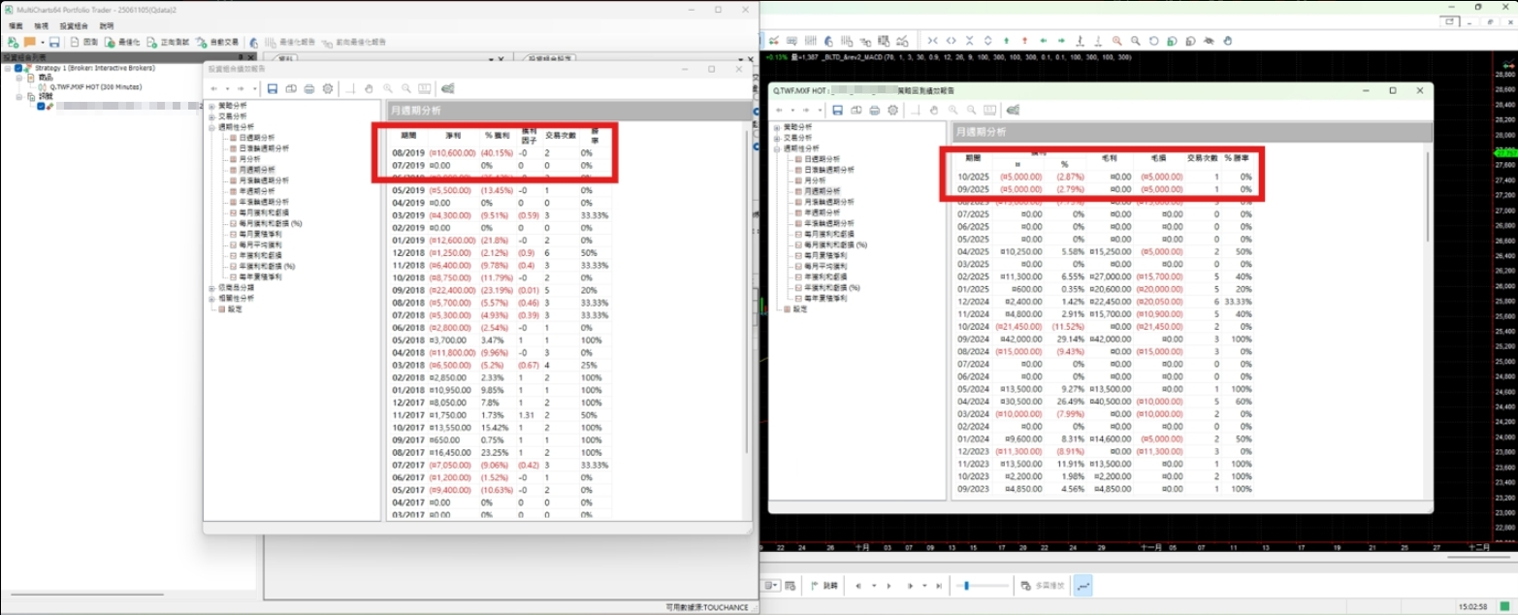Click the circular reset arrow in chart toolbar
1518x615 pixels.
pos(1154,41)
